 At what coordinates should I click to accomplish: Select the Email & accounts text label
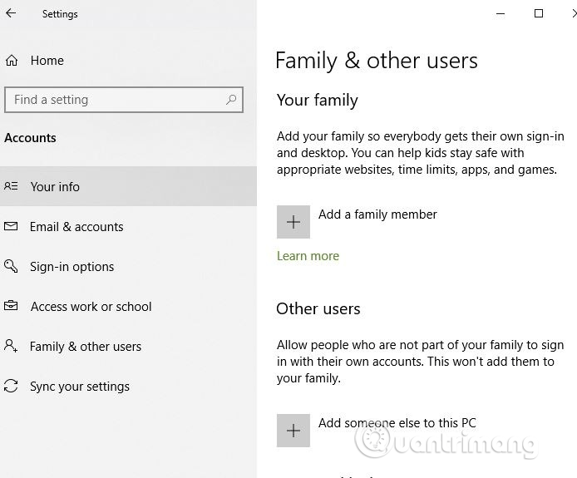tap(76, 227)
